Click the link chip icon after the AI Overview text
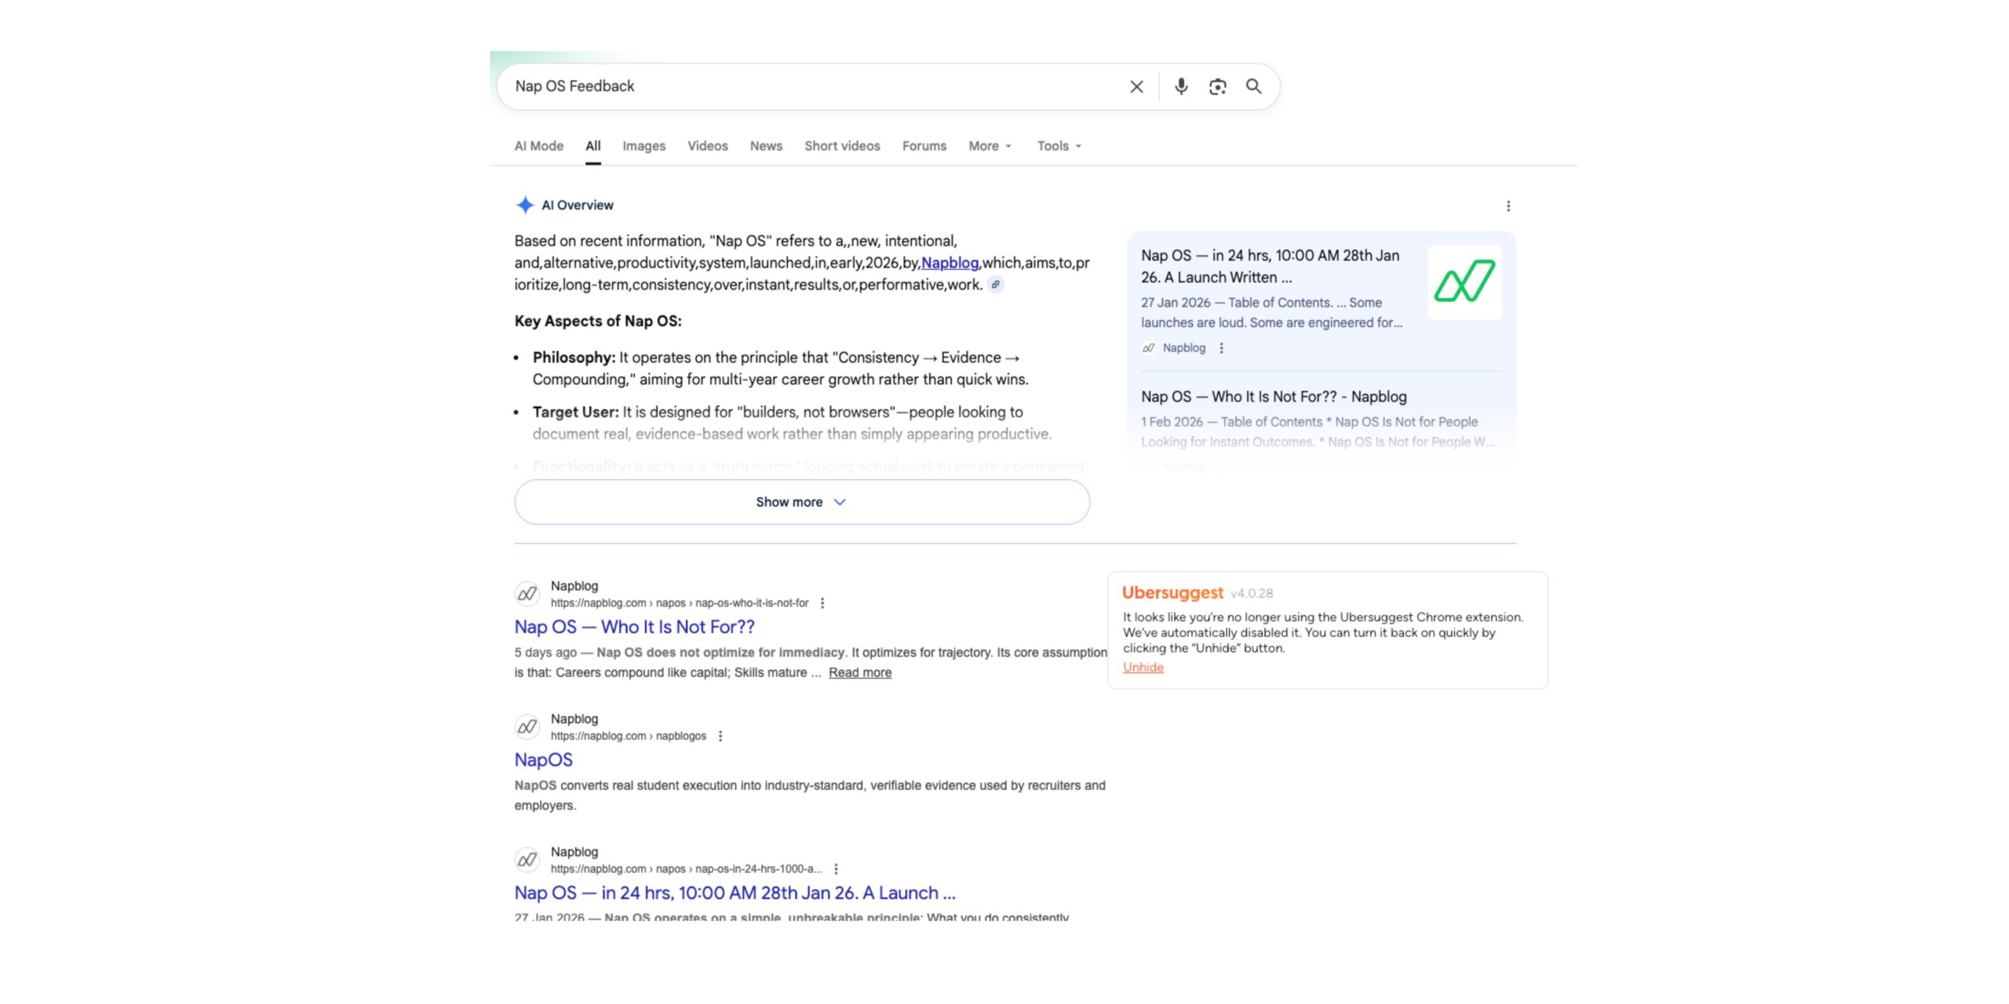This screenshot has width=2009, height=1004. (994, 286)
